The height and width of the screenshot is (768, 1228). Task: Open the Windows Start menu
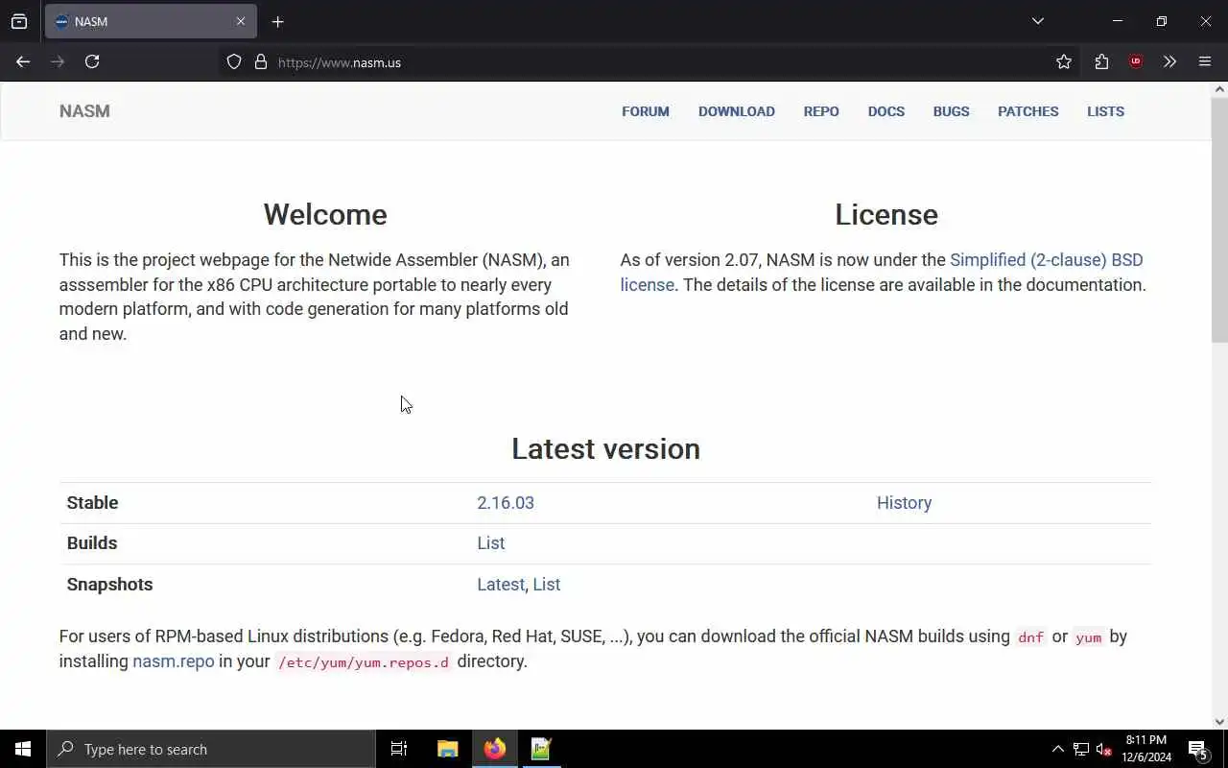[23, 749]
